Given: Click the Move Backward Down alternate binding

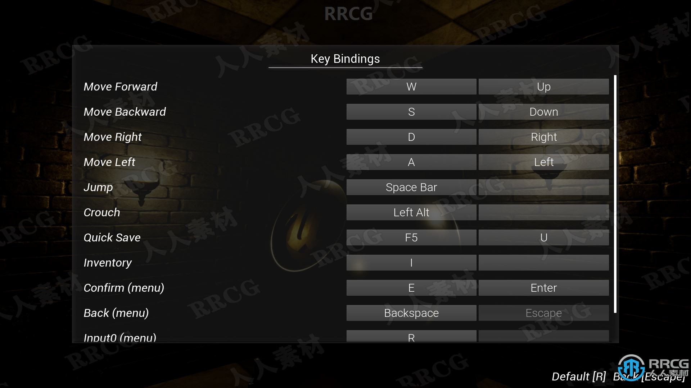Looking at the screenshot, I should 543,111.
